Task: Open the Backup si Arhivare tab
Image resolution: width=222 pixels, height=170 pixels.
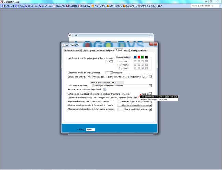Action: (138, 50)
